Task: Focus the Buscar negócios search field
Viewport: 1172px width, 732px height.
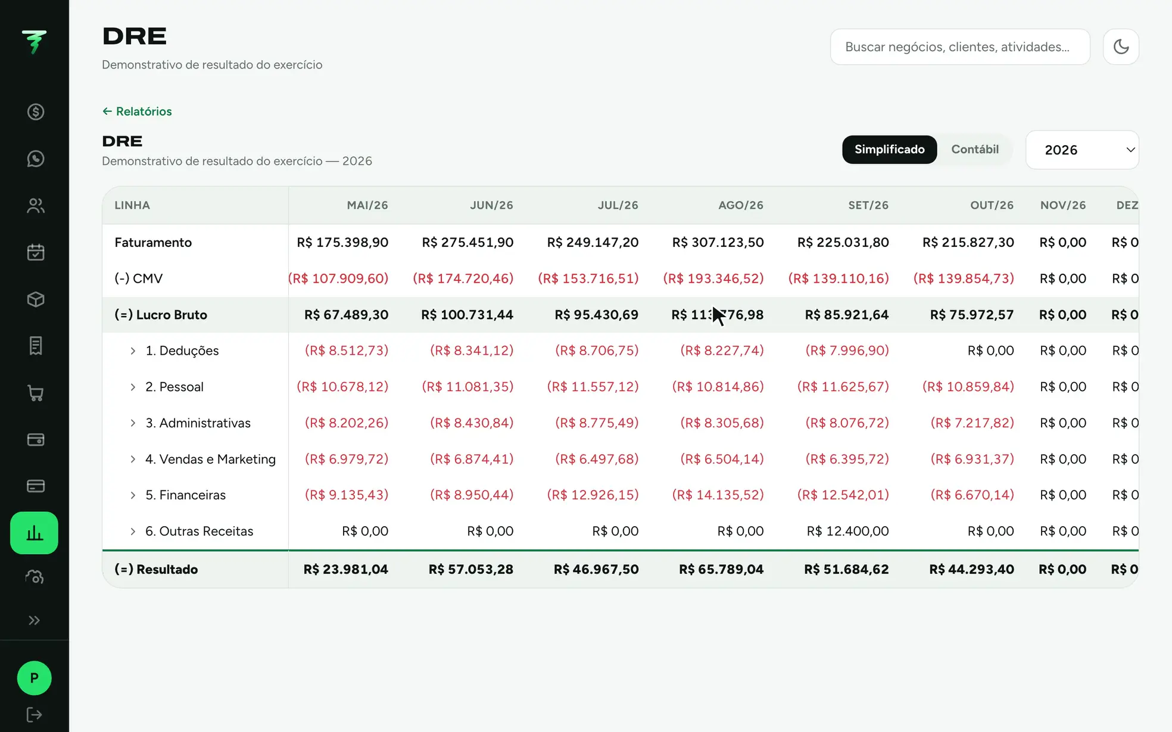Action: (960, 46)
